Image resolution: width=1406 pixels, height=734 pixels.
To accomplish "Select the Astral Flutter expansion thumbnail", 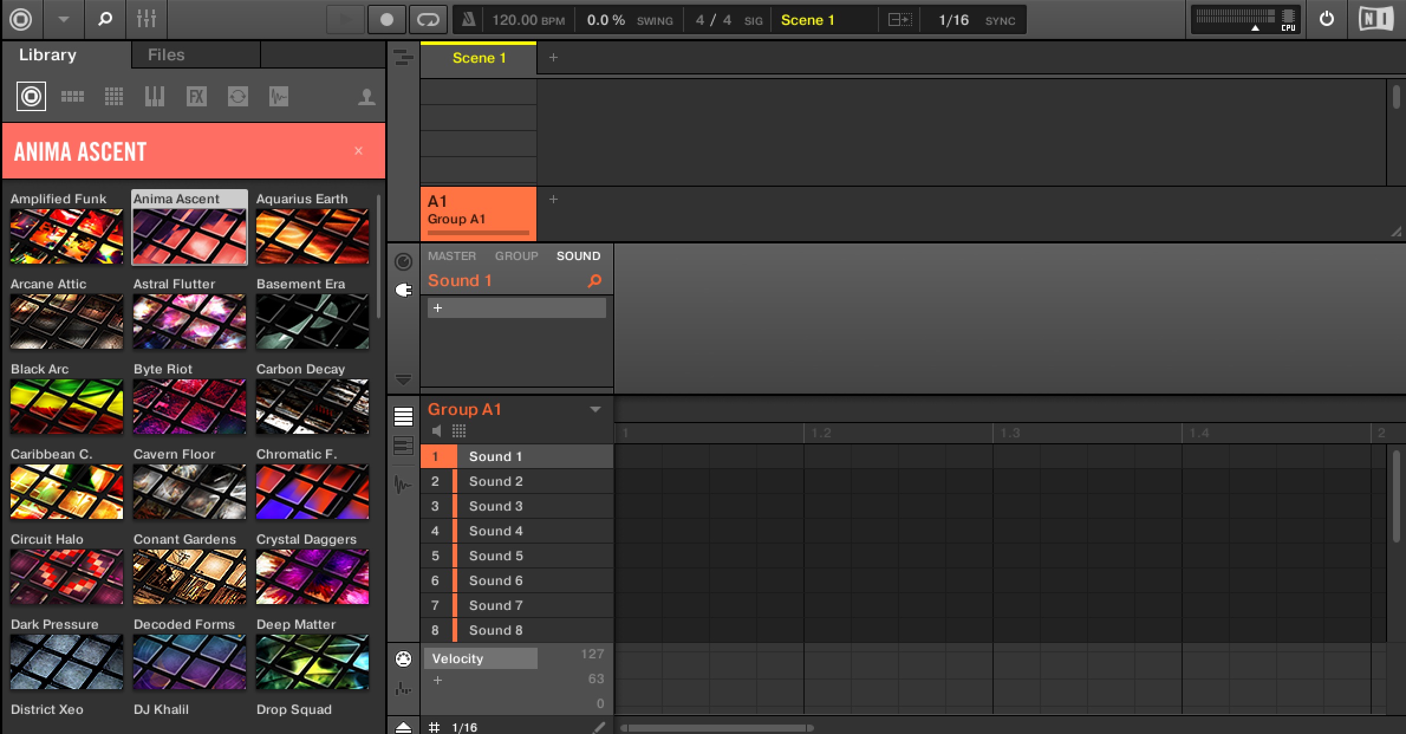I will 190,322.
